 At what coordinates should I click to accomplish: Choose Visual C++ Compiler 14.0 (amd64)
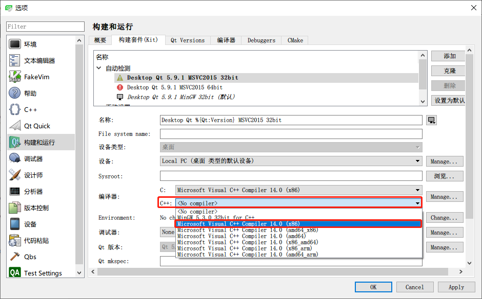[x=299, y=236]
